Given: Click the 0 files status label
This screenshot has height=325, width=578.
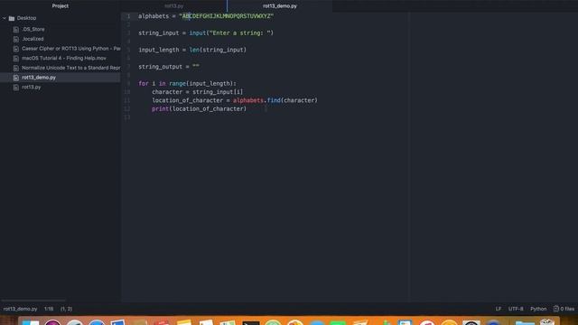Looking at the screenshot, I should (x=567, y=309).
